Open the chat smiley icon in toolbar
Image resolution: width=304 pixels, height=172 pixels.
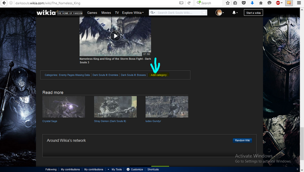pyautogui.click(x=269, y=3)
